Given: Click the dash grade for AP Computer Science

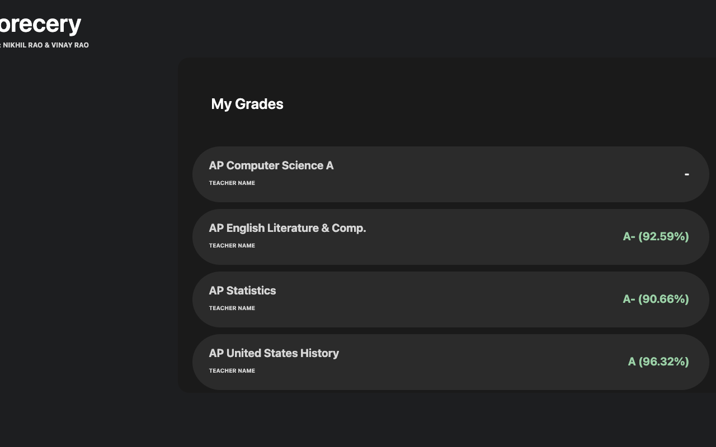Looking at the screenshot, I should [686, 174].
